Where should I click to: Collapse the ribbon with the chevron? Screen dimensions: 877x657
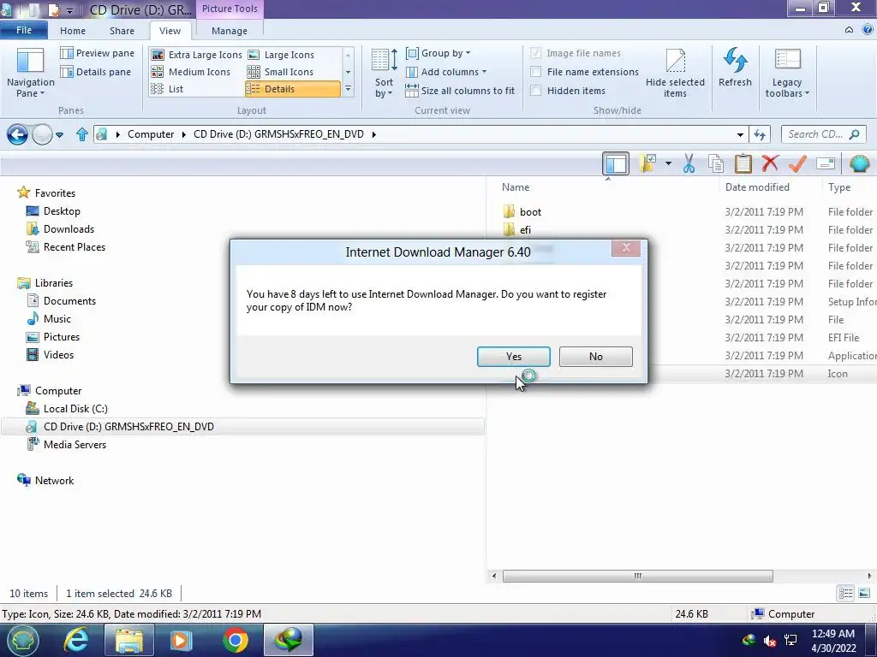click(x=849, y=30)
